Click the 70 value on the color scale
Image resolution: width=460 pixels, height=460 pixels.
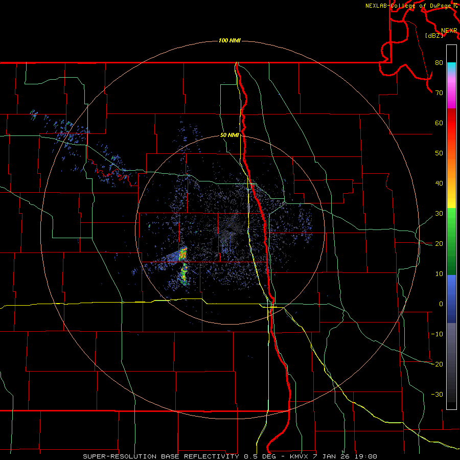[439, 93]
